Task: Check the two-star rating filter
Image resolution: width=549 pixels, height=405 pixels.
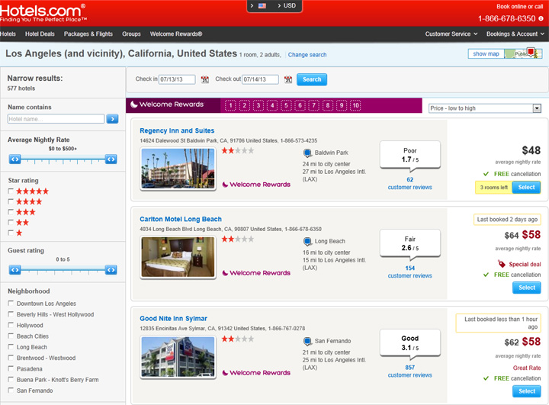Action: [11, 223]
